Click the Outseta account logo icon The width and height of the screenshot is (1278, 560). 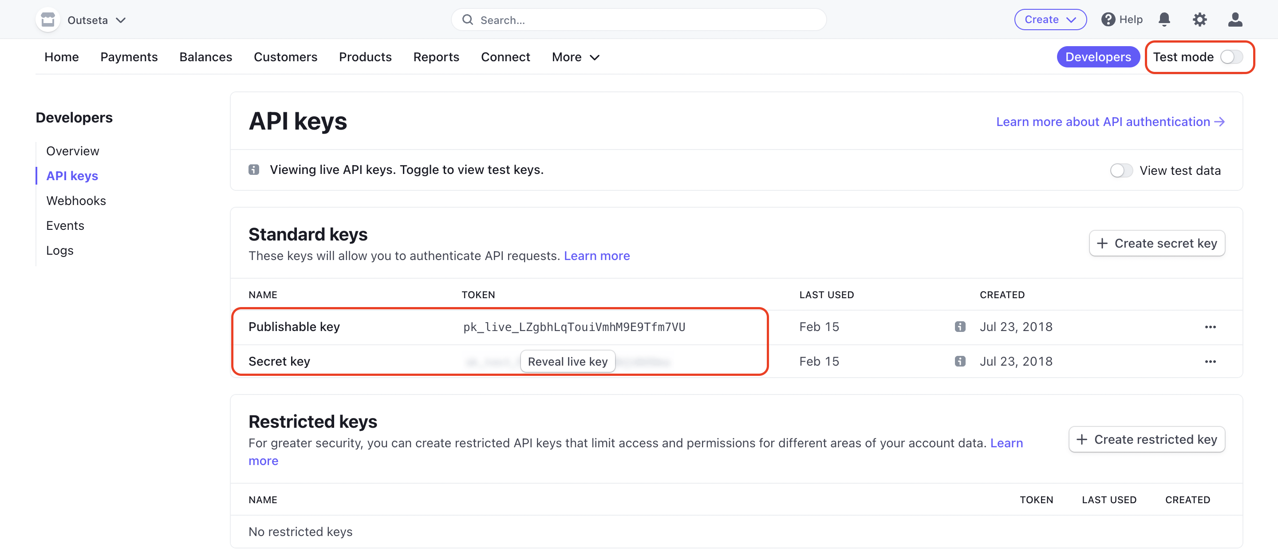47,20
